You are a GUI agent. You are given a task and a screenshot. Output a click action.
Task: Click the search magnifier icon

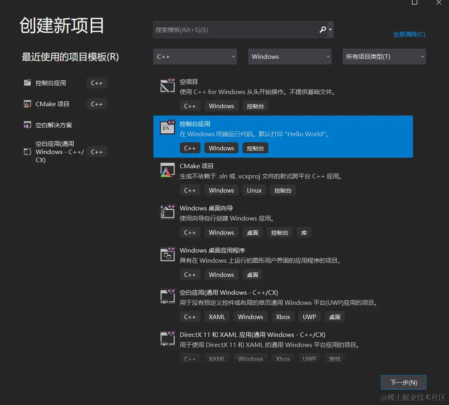323,29
